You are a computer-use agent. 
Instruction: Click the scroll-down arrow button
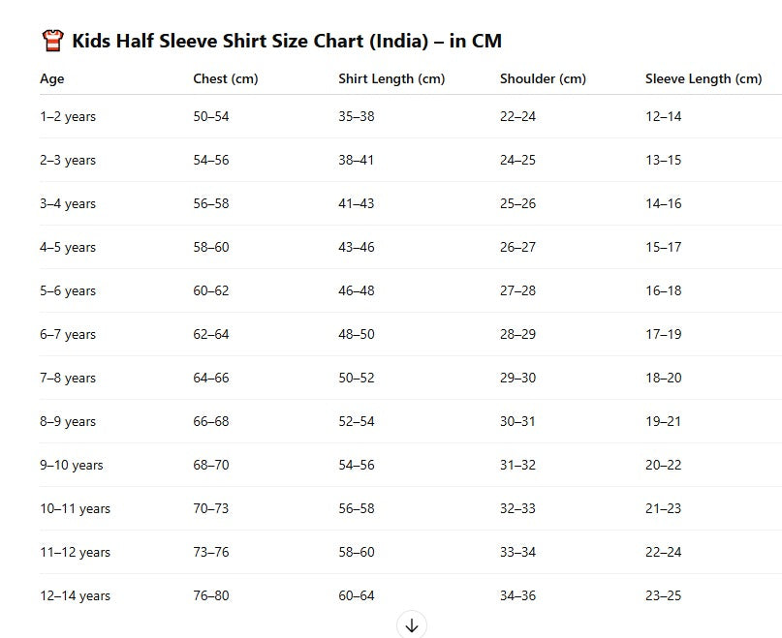click(412, 625)
